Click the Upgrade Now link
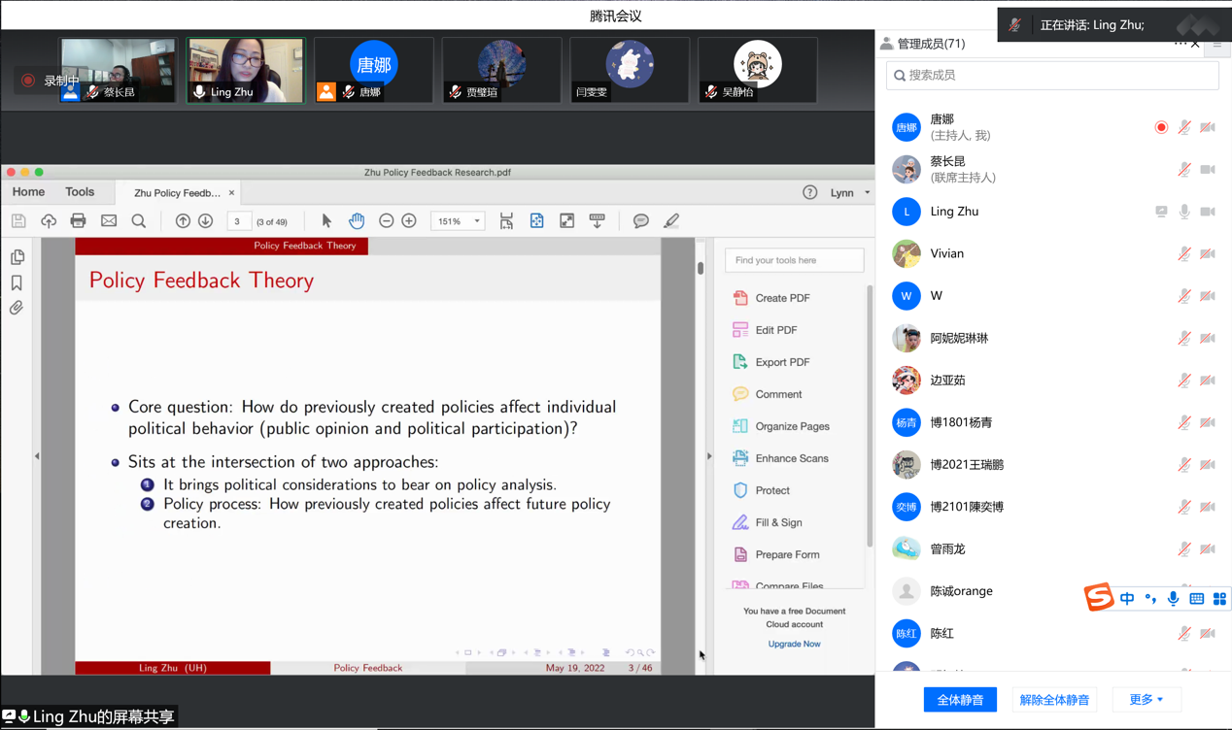1232x730 pixels. tap(794, 644)
